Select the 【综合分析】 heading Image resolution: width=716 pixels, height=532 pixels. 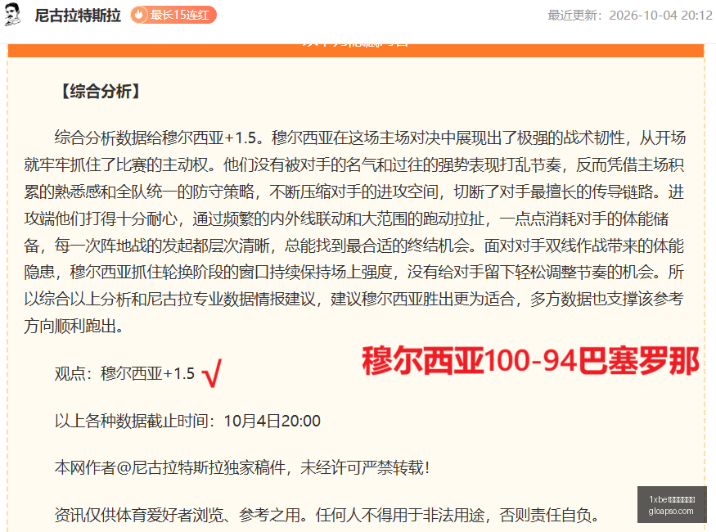click(x=101, y=92)
